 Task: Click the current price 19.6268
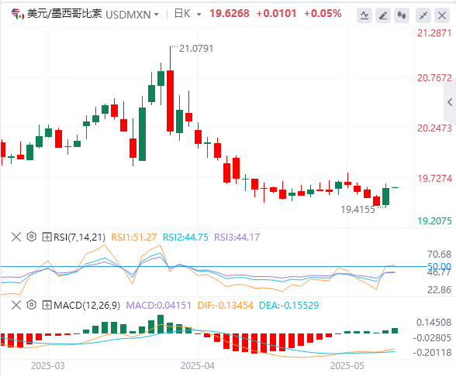click(230, 13)
